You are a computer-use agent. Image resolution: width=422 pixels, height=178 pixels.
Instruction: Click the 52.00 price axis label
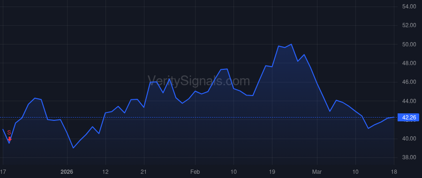(x=409, y=25)
